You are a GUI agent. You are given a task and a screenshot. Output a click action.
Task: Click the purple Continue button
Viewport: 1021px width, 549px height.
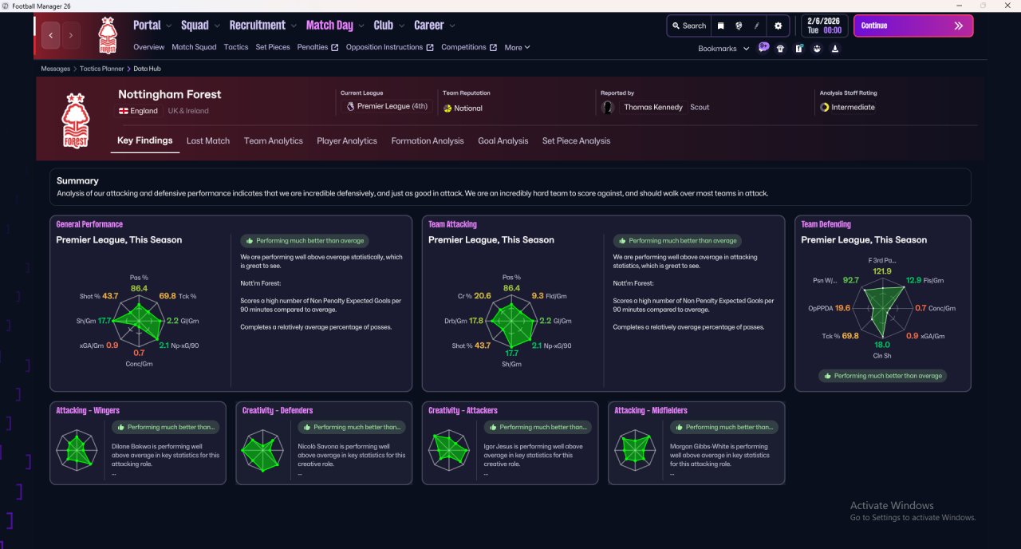point(913,26)
